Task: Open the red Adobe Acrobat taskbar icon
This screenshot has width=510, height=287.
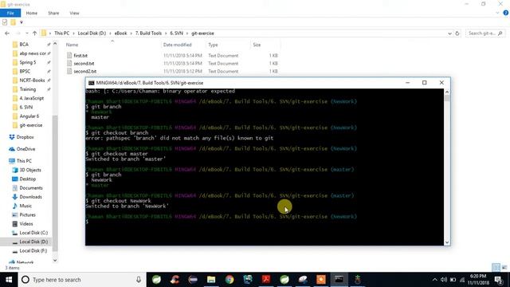Action: [266, 280]
